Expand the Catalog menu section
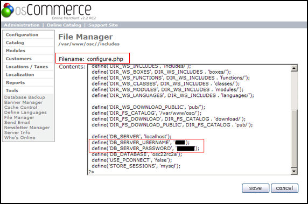 pos(15,43)
